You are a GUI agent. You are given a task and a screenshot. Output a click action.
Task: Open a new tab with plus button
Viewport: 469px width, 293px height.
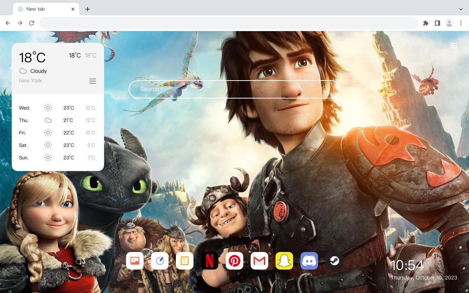(x=87, y=9)
